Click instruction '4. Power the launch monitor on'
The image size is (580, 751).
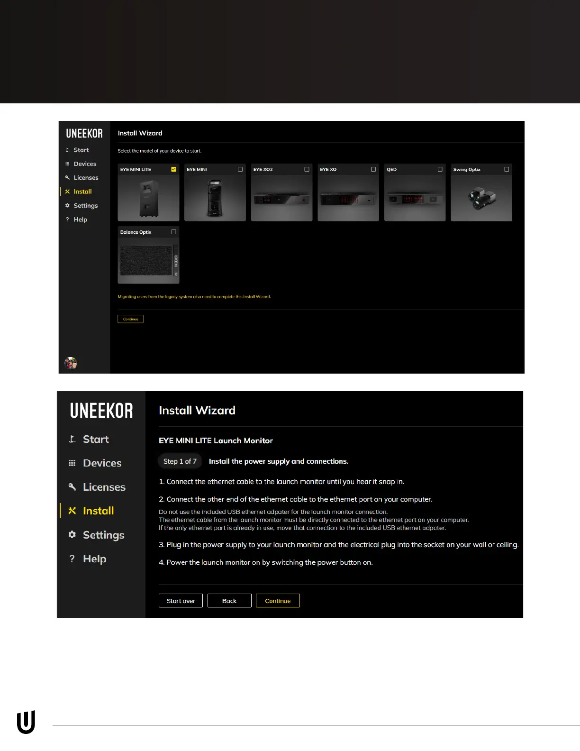(266, 562)
